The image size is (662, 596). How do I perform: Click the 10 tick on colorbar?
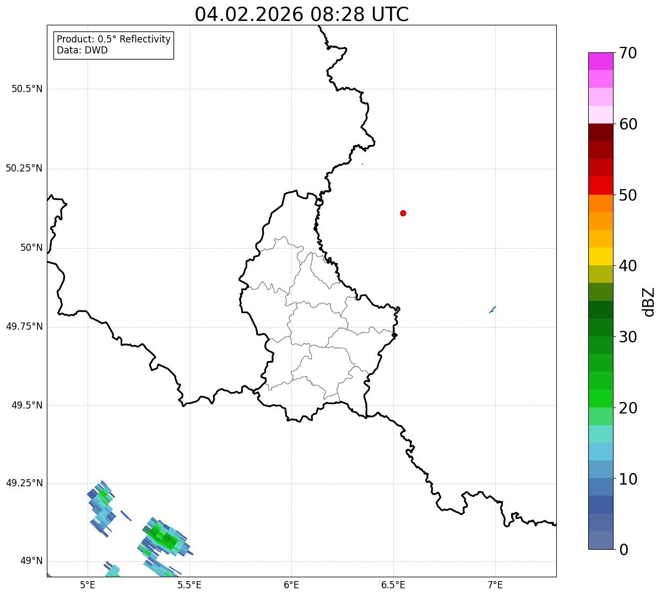coord(628,479)
